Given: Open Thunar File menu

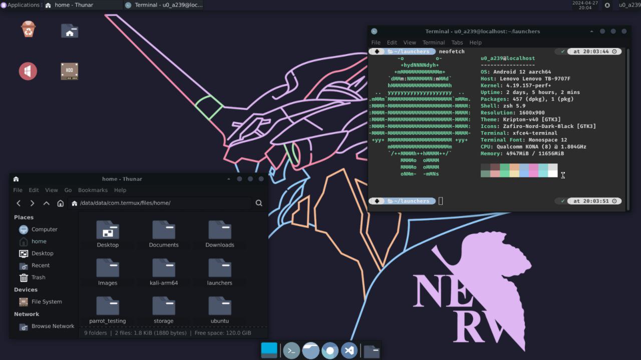Looking at the screenshot, I should coord(18,190).
